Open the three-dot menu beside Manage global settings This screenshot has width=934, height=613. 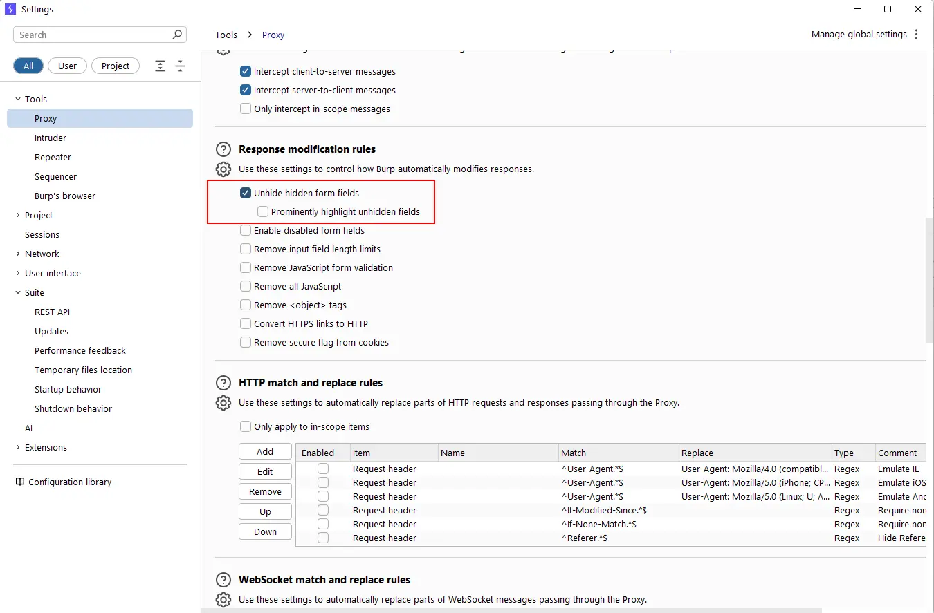point(917,35)
